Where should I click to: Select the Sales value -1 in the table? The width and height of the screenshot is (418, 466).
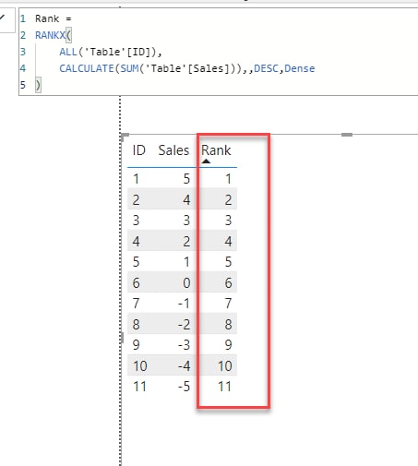point(184,304)
